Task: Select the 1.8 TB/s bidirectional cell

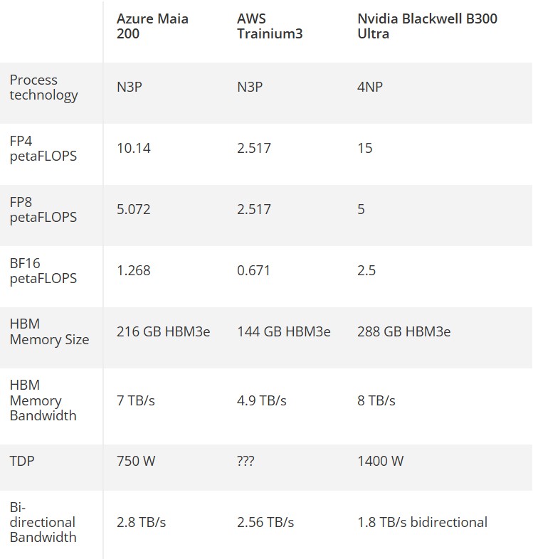Action: pyautogui.click(x=422, y=523)
